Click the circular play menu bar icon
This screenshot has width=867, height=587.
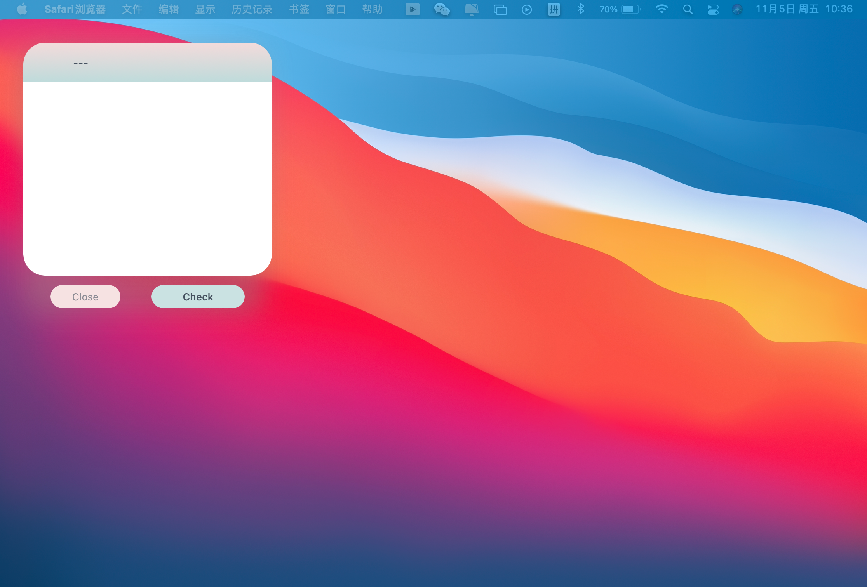(527, 9)
